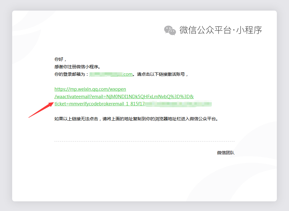Select the email parameter line of the URL
Viewport: 289px width, 211px height.
click(124, 97)
